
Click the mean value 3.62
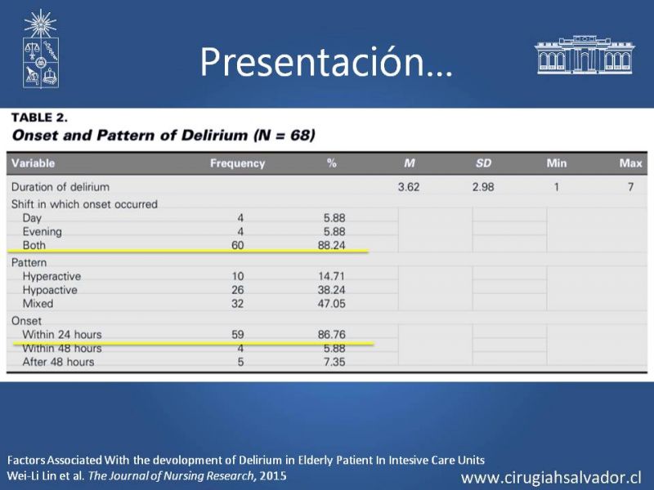[408, 187]
